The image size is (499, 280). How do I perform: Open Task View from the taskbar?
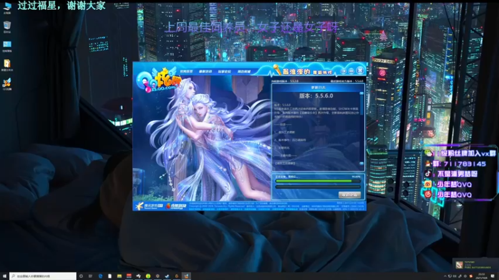tap(90, 276)
